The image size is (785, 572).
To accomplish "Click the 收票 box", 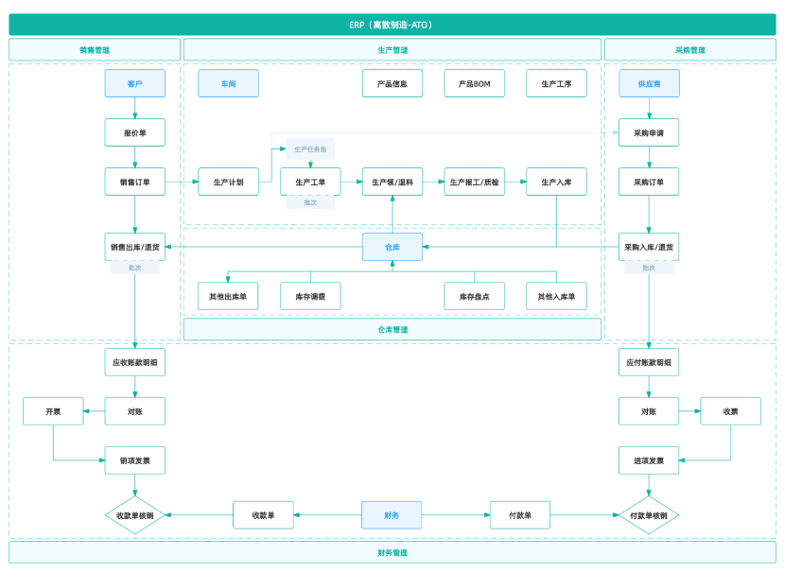I will [x=730, y=411].
